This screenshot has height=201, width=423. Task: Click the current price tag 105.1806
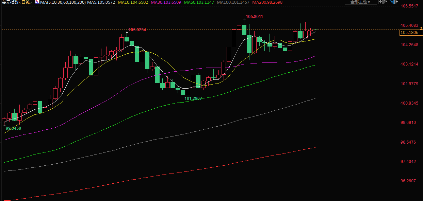411,33
